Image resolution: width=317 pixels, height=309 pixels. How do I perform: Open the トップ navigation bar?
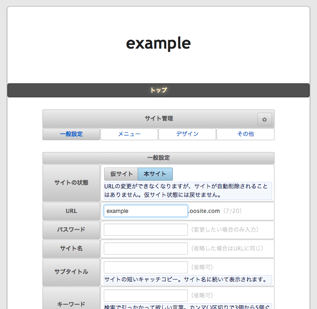point(158,90)
